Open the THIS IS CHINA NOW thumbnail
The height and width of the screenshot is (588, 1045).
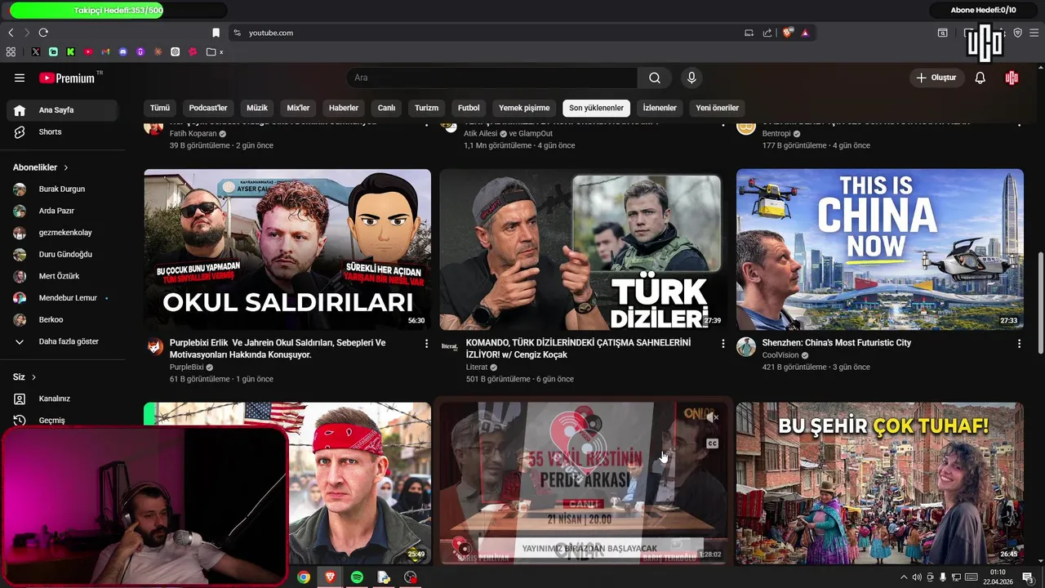[x=879, y=249]
